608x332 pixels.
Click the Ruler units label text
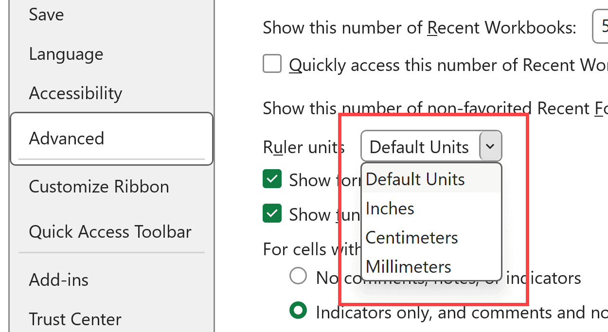(x=303, y=146)
